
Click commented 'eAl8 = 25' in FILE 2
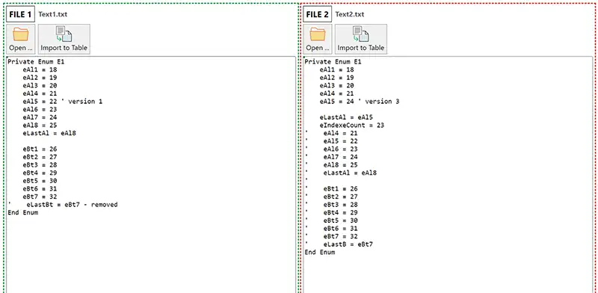pyautogui.click(x=341, y=164)
